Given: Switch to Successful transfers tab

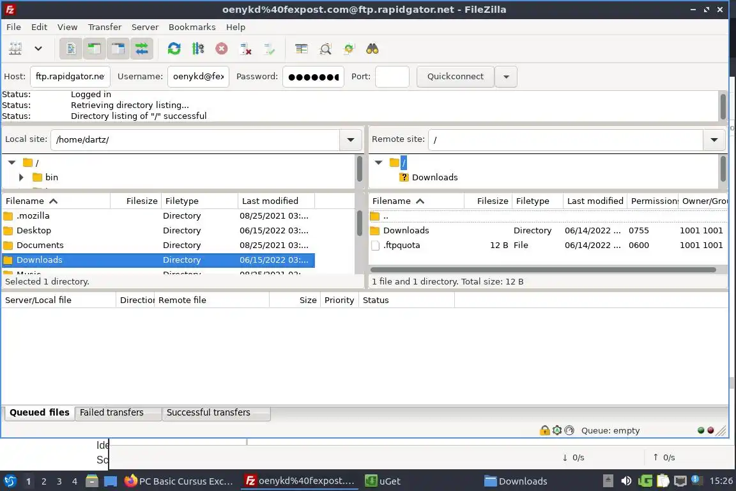Looking at the screenshot, I should click(216, 412).
